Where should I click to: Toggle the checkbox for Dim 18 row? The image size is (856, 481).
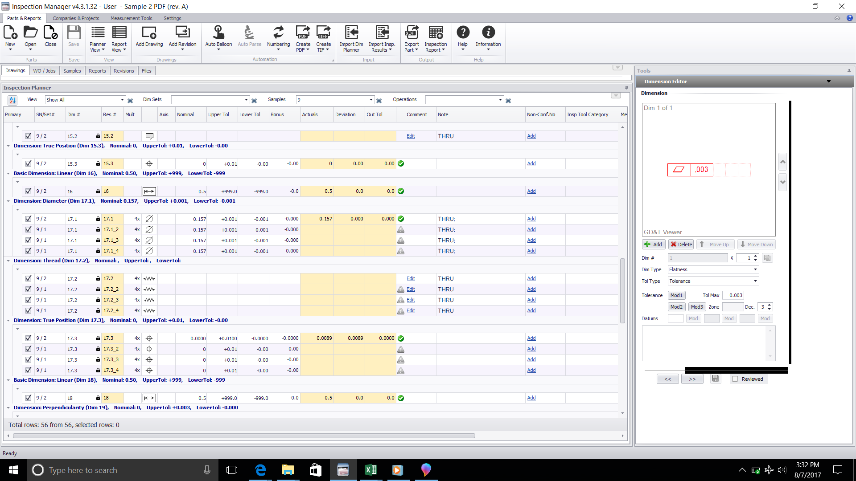[x=29, y=398]
